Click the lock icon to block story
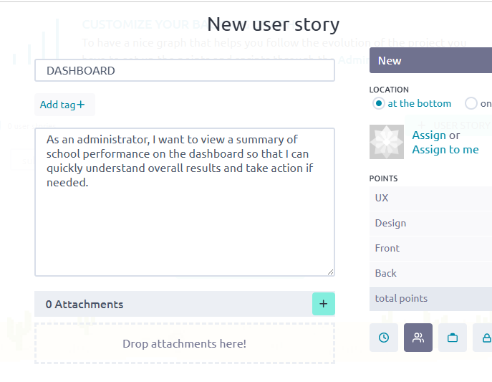This screenshot has height=382, width=492. [486, 338]
